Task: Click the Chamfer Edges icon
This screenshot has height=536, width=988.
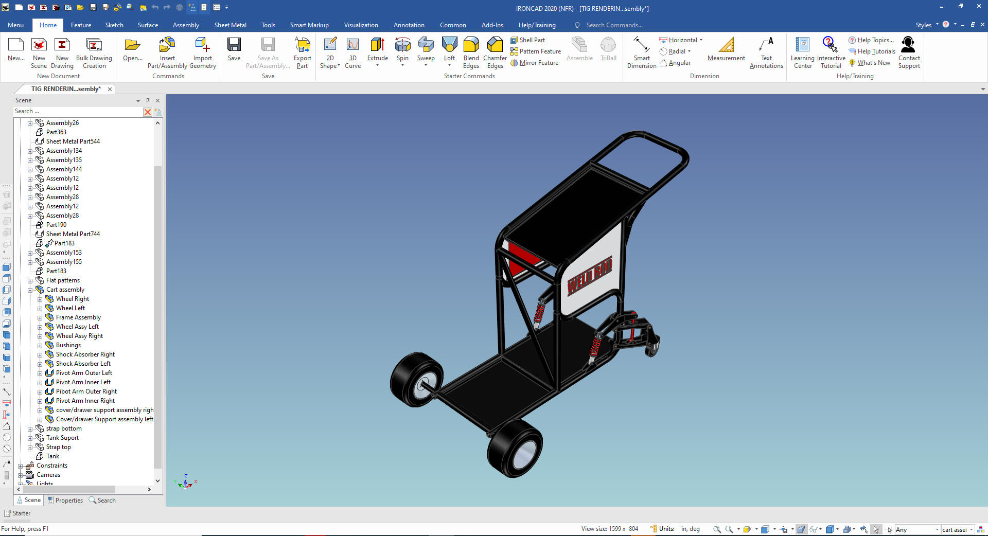Action: click(495, 47)
